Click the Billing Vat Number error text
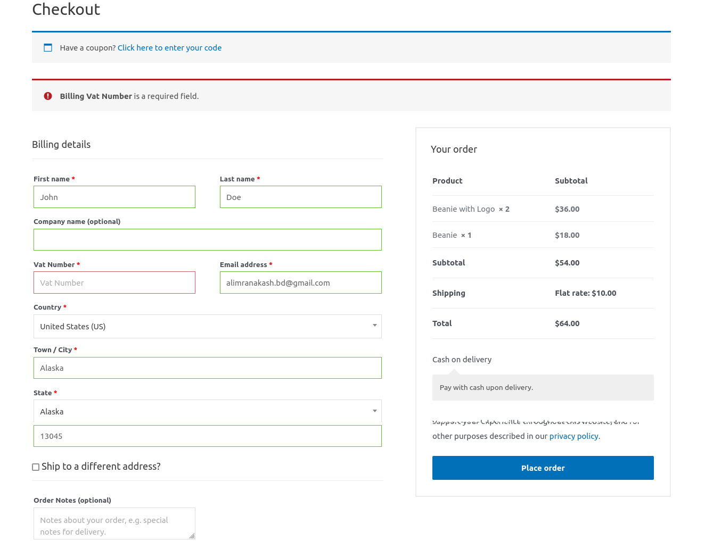Image resolution: width=705 pixels, height=557 pixels. pos(129,96)
